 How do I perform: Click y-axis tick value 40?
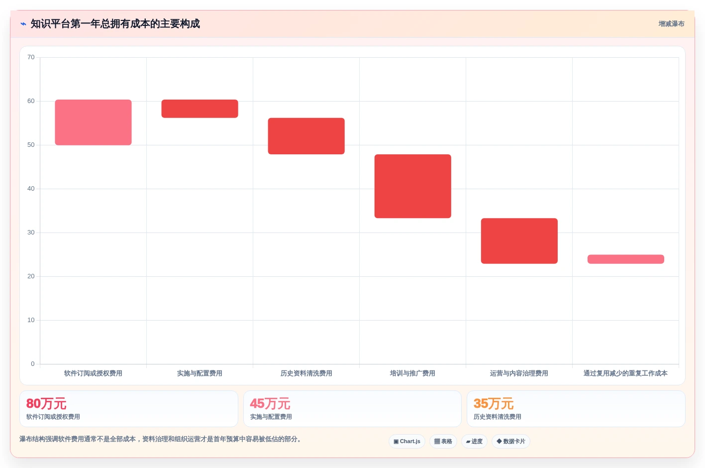pyautogui.click(x=31, y=189)
